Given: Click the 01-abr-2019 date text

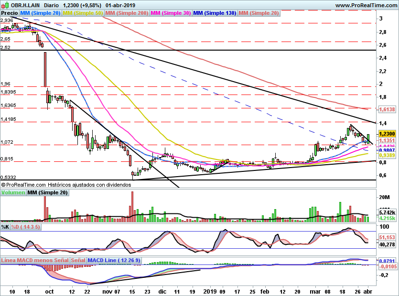Looking at the screenshot, I should 120,5.
